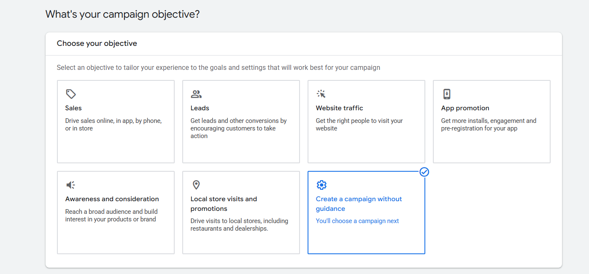
Task: Click the Website traffic cursor icon
Action: coord(321,94)
